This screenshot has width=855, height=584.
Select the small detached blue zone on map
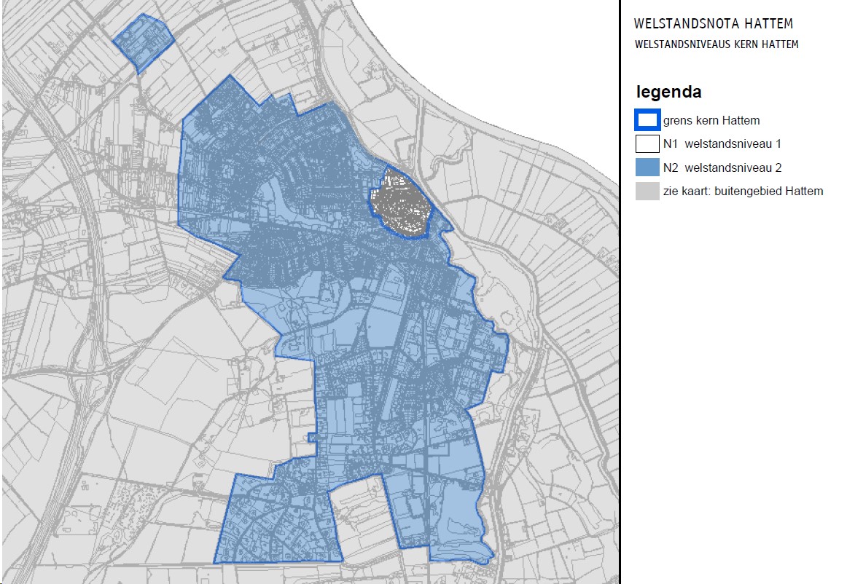pyautogui.click(x=144, y=42)
